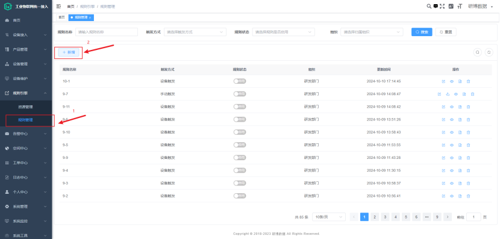Image resolution: width=500 pixels, height=239 pixels.
Task: Toggle the status switch for rule 10-1
Action: coord(240,81)
